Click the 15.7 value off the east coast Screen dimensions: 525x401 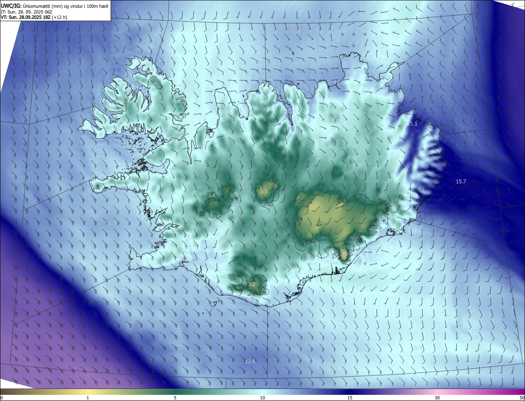pyautogui.click(x=461, y=181)
